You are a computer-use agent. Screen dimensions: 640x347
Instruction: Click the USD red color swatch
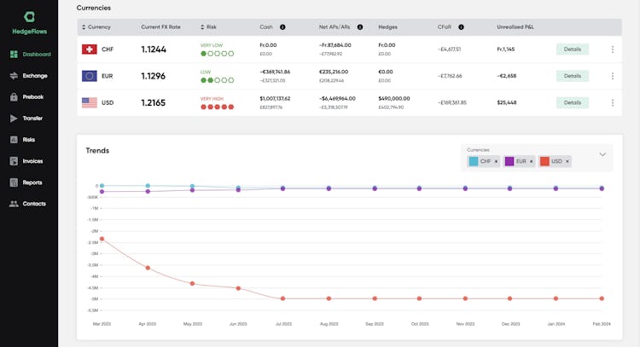click(544, 161)
